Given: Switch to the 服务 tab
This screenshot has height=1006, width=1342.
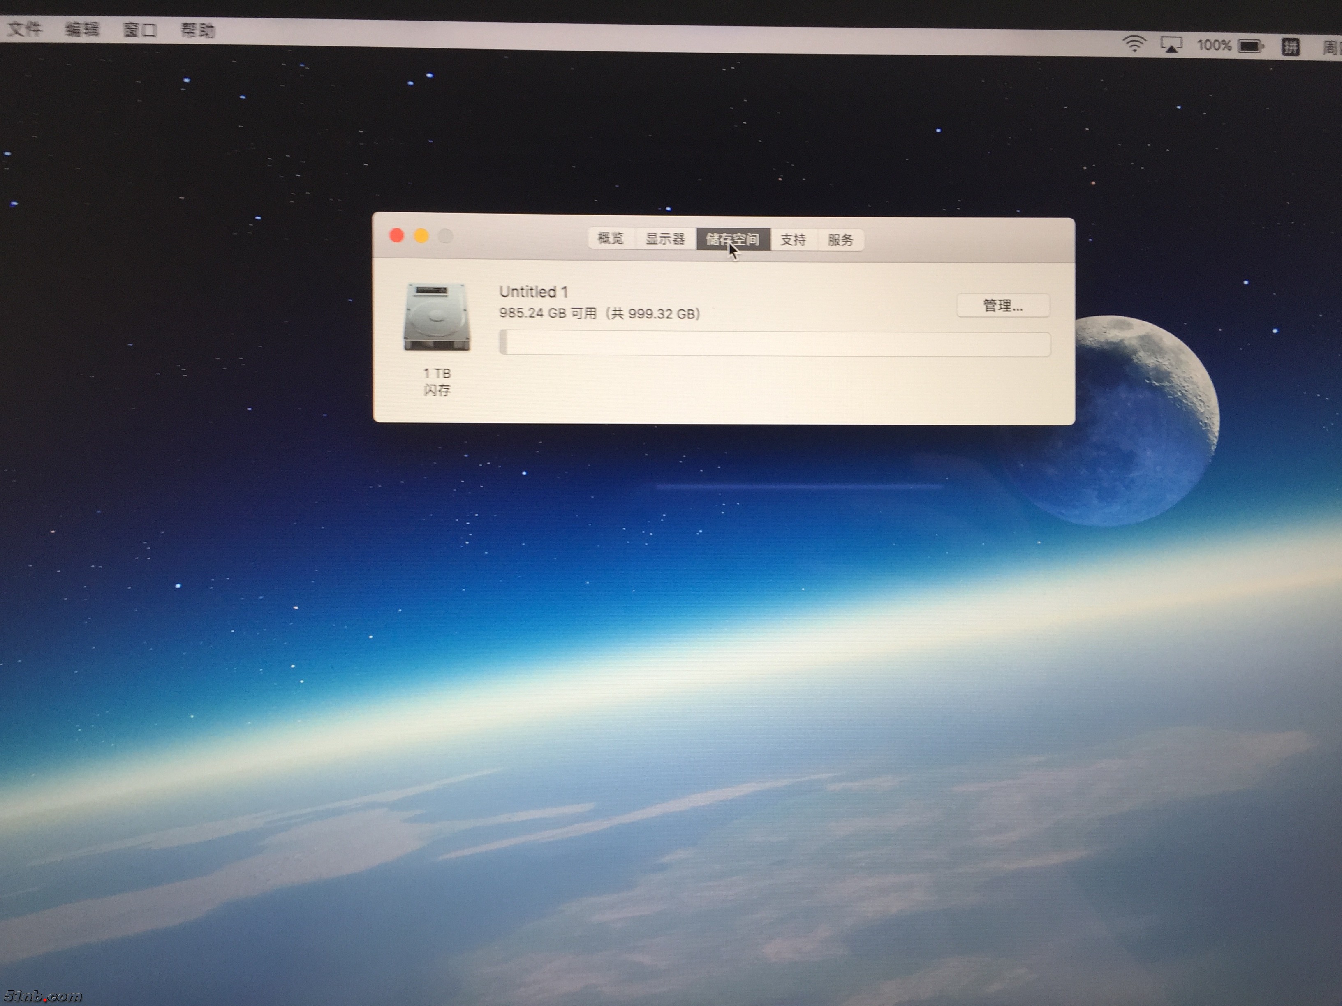Looking at the screenshot, I should 840,240.
